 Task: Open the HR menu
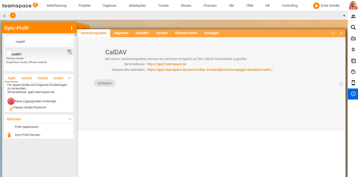[268, 5]
